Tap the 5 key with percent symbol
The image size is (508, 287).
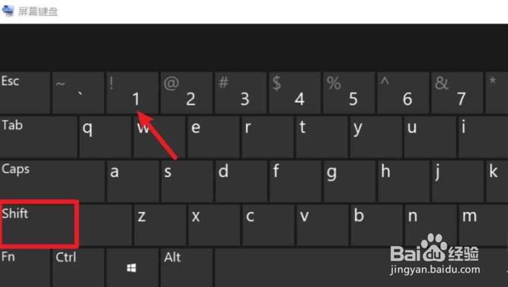pyautogui.click(x=349, y=92)
